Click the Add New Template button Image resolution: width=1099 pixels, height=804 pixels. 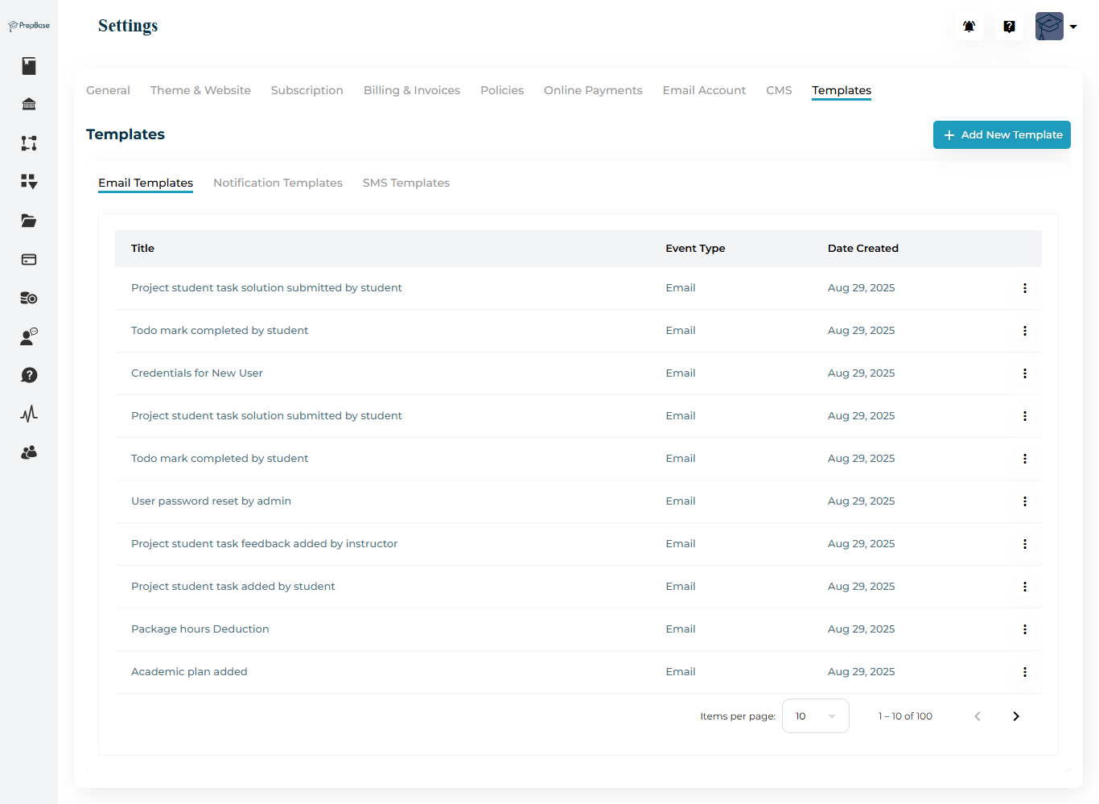pos(1002,135)
